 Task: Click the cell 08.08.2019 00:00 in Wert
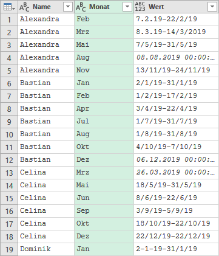(176, 58)
